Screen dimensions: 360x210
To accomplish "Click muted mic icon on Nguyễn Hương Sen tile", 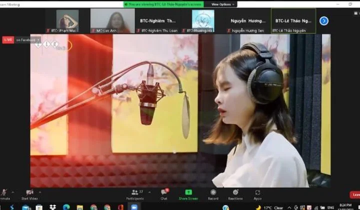I will (228, 30).
